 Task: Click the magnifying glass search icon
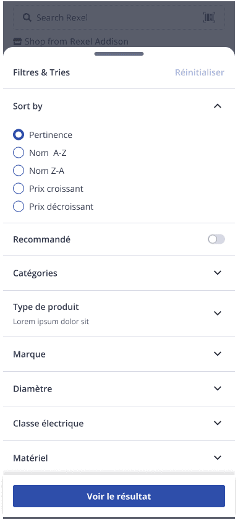tap(27, 17)
